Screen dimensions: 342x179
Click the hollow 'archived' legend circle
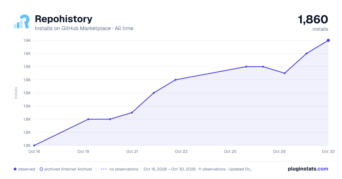tap(41, 169)
